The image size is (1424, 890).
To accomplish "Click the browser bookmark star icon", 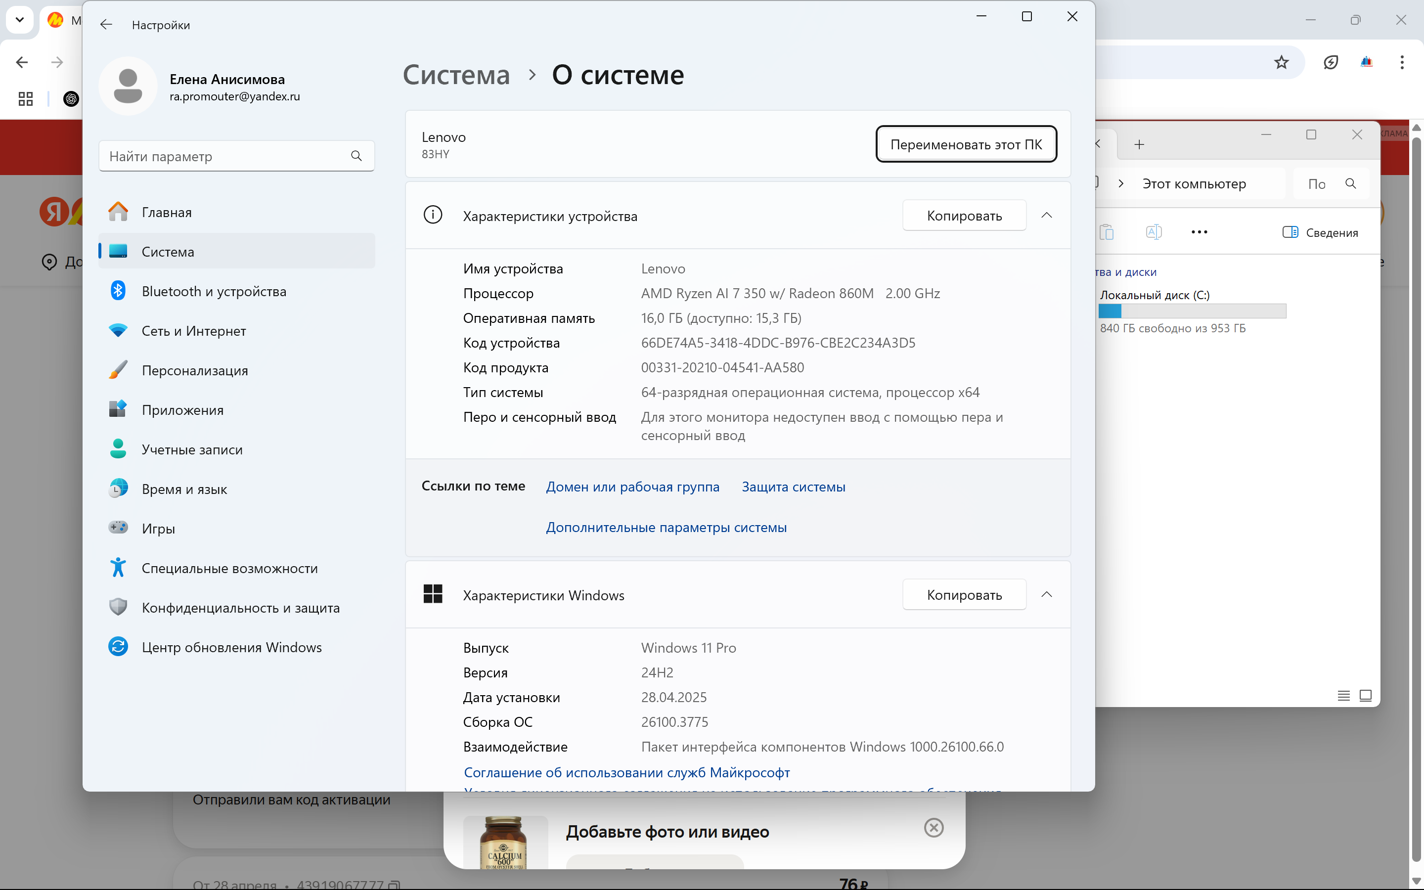I will click(1281, 62).
